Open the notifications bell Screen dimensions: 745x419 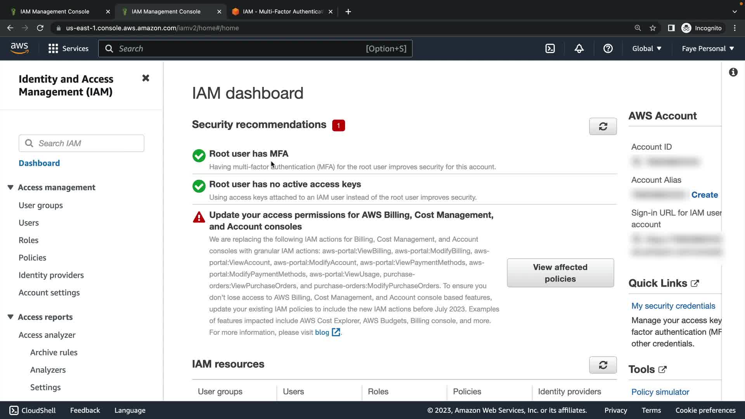(579, 48)
